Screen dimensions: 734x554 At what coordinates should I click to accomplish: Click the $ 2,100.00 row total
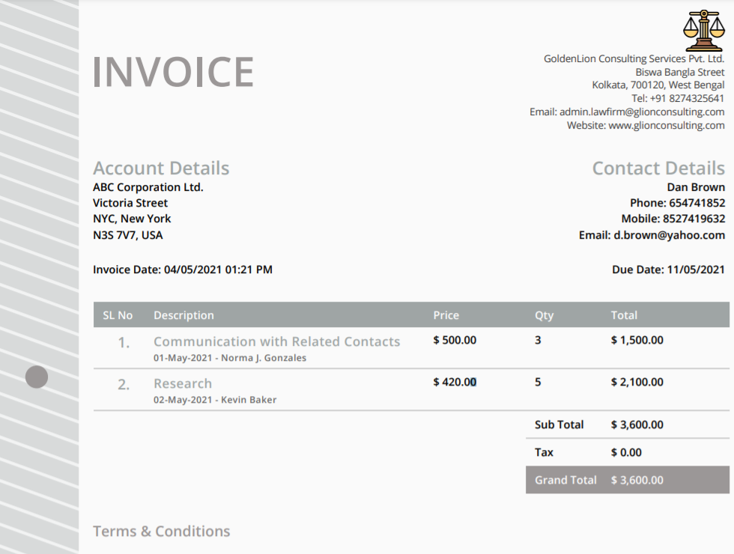pyautogui.click(x=637, y=383)
